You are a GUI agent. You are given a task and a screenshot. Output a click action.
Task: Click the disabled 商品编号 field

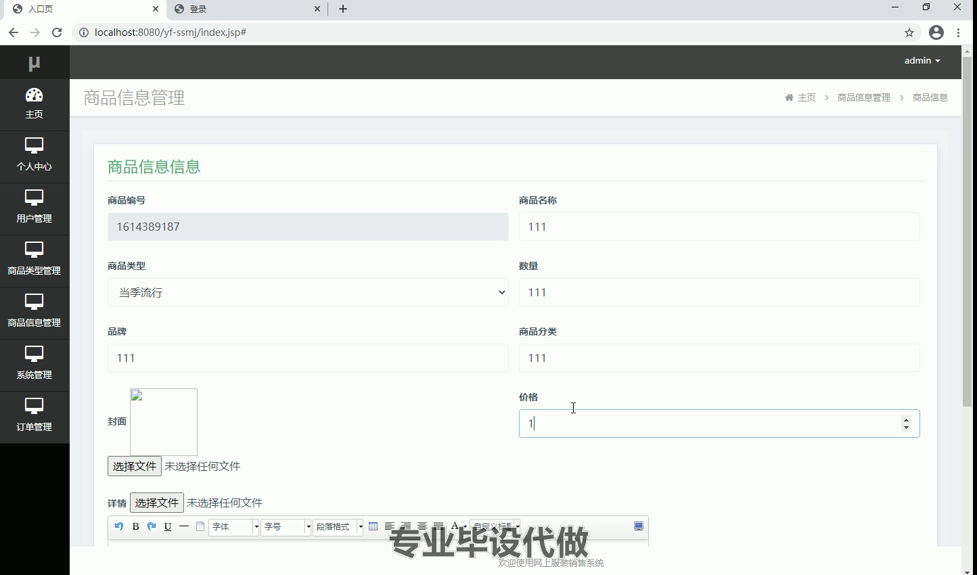point(308,227)
